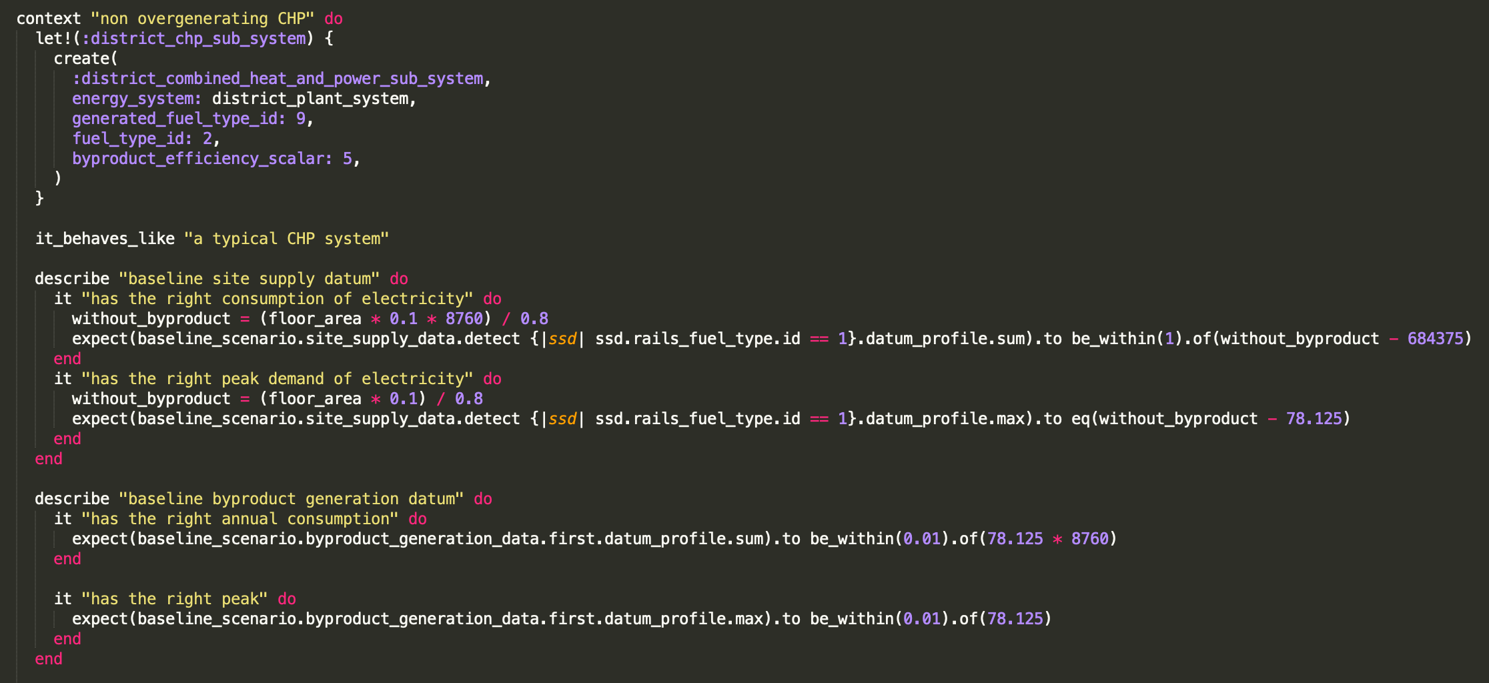This screenshot has height=683, width=1489.
Task: Click "has the right annual consumption" string
Action: (x=240, y=519)
